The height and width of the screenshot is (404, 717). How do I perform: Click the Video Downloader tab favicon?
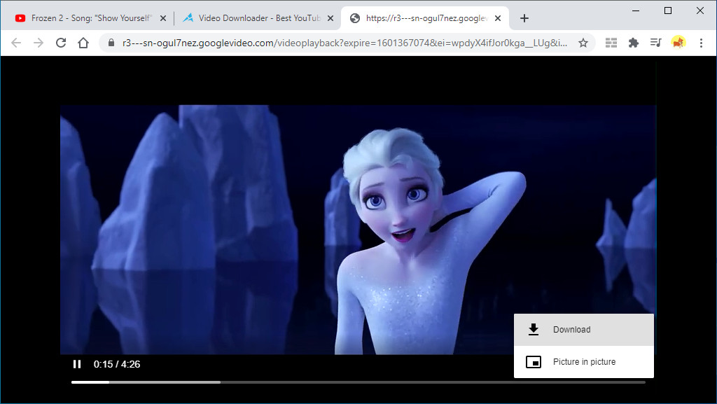[x=188, y=18]
